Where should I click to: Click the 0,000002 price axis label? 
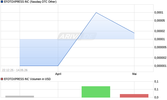tap(160, 58)
